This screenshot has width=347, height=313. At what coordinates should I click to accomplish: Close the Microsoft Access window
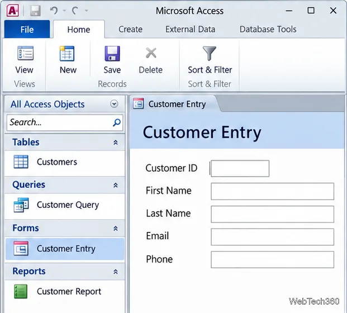[333, 10]
